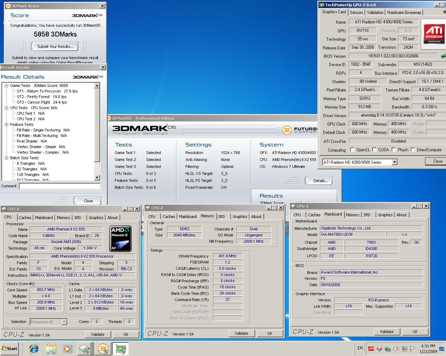Click OK in the CPU-Z Mainboard window

pyautogui.click(x=415, y=332)
